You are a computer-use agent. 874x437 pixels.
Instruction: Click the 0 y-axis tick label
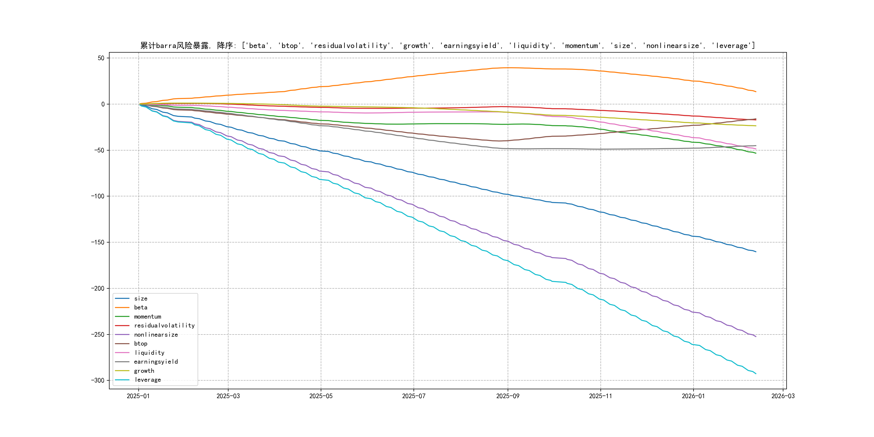(x=103, y=104)
